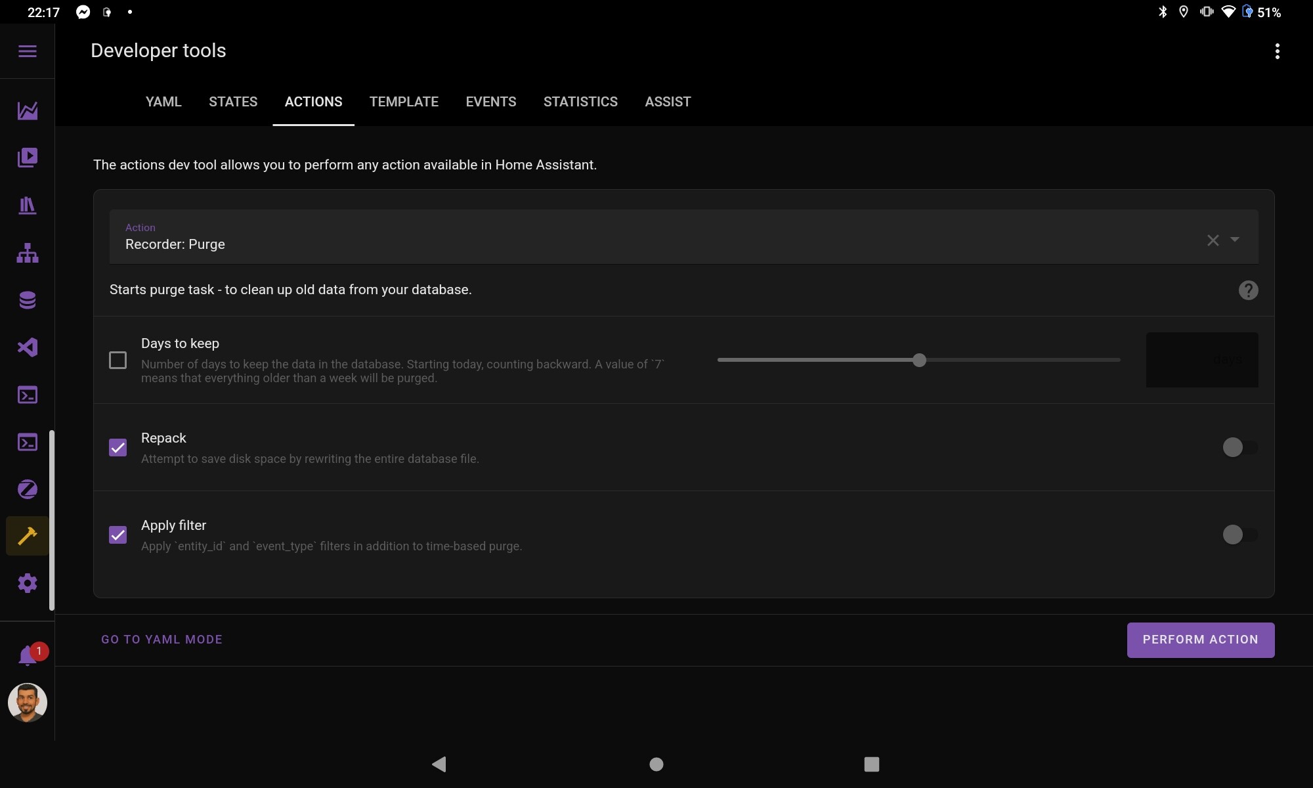Open the hamburger sidebar menu
This screenshot has height=788, width=1313.
[28, 51]
